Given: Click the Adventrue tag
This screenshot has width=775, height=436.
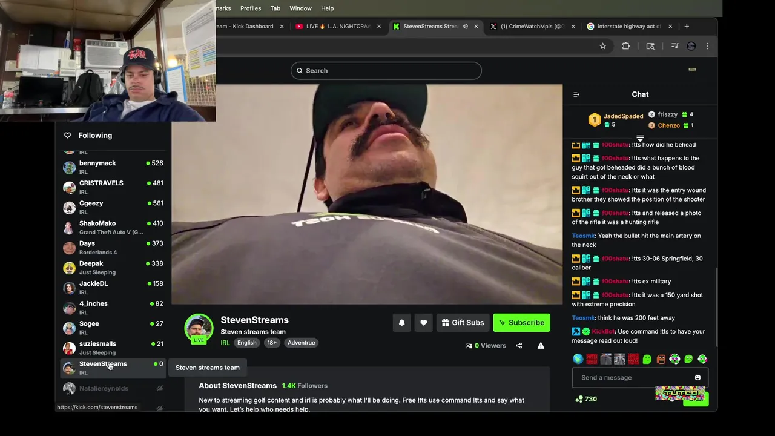Looking at the screenshot, I should coord(301,343).
